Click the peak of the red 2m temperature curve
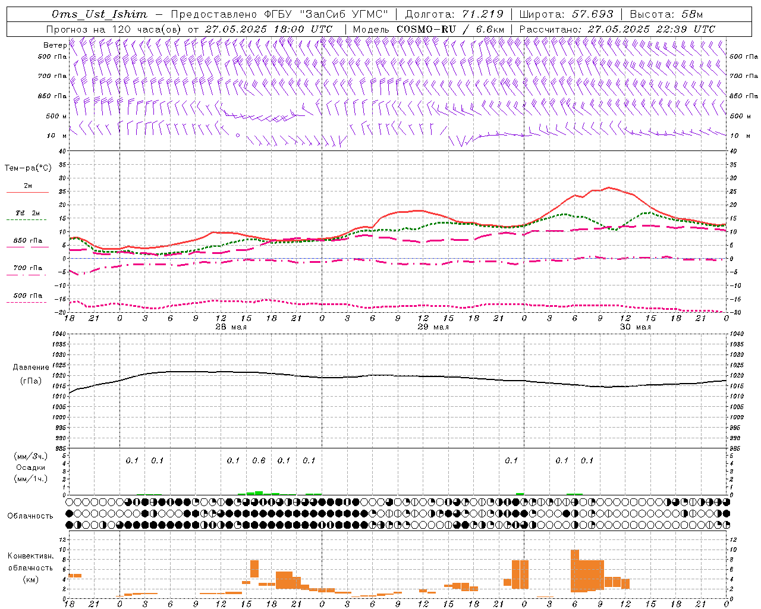761x609 pixels. point(608,187)
